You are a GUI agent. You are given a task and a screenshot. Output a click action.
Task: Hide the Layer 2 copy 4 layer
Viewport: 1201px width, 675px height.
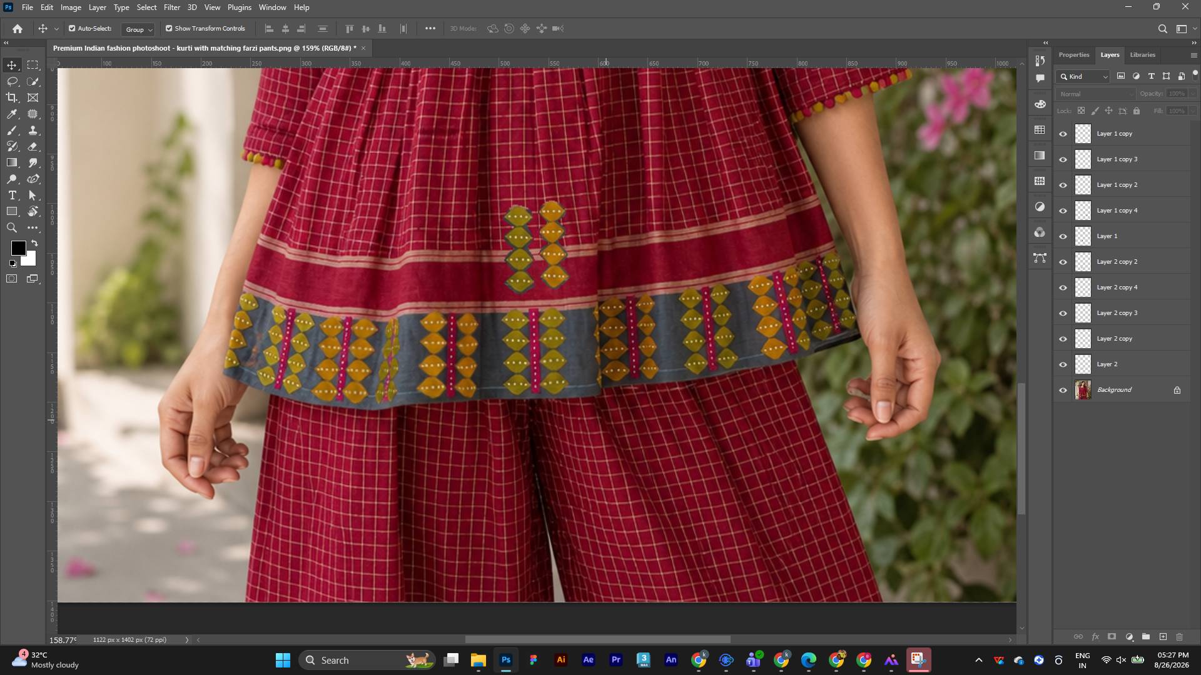point(1063,287)
